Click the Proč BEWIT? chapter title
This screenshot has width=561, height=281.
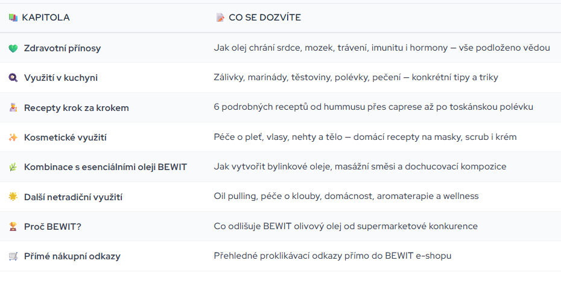(52, 227)
